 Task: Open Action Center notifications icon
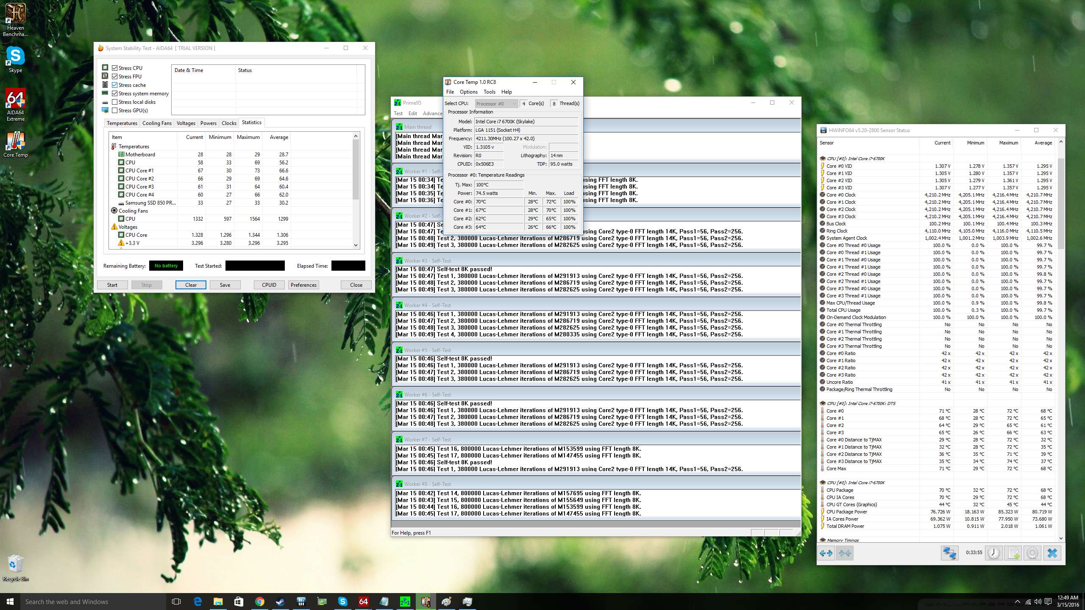click(x=1048, y=602)
